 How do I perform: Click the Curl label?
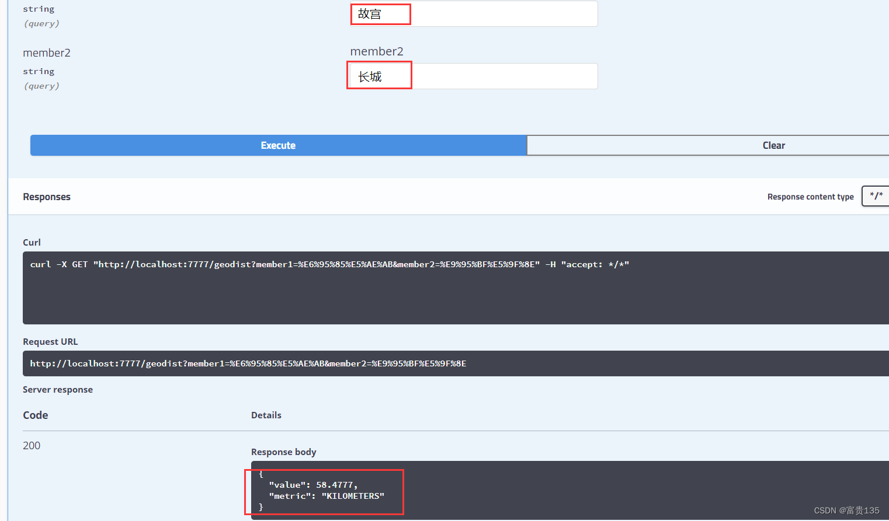pos(32,243)
